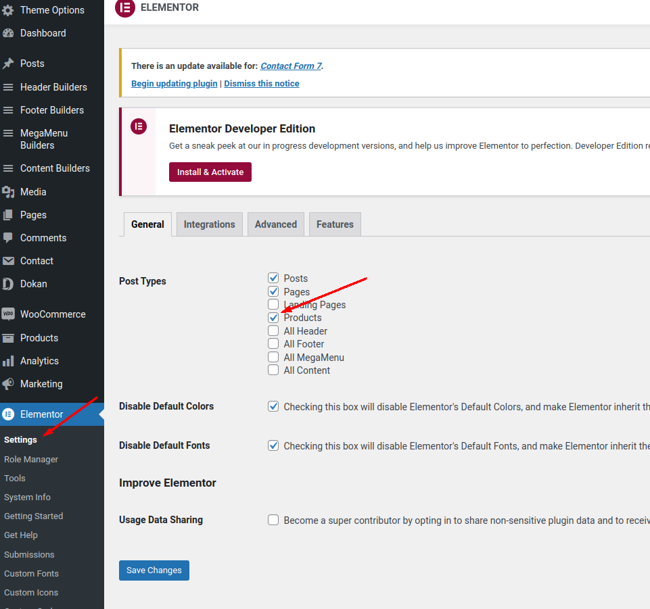Open the Contact Form 7 link

291,66
